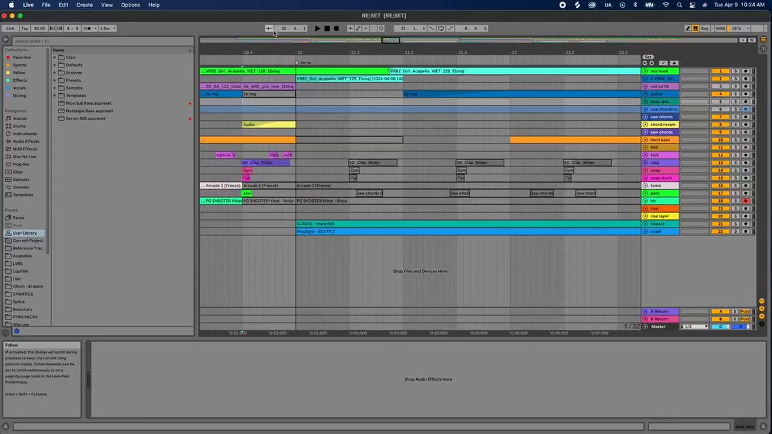Screen dimensions: 772x434
Task: Arm the Arrangement Record button
Action: [336, 28]
